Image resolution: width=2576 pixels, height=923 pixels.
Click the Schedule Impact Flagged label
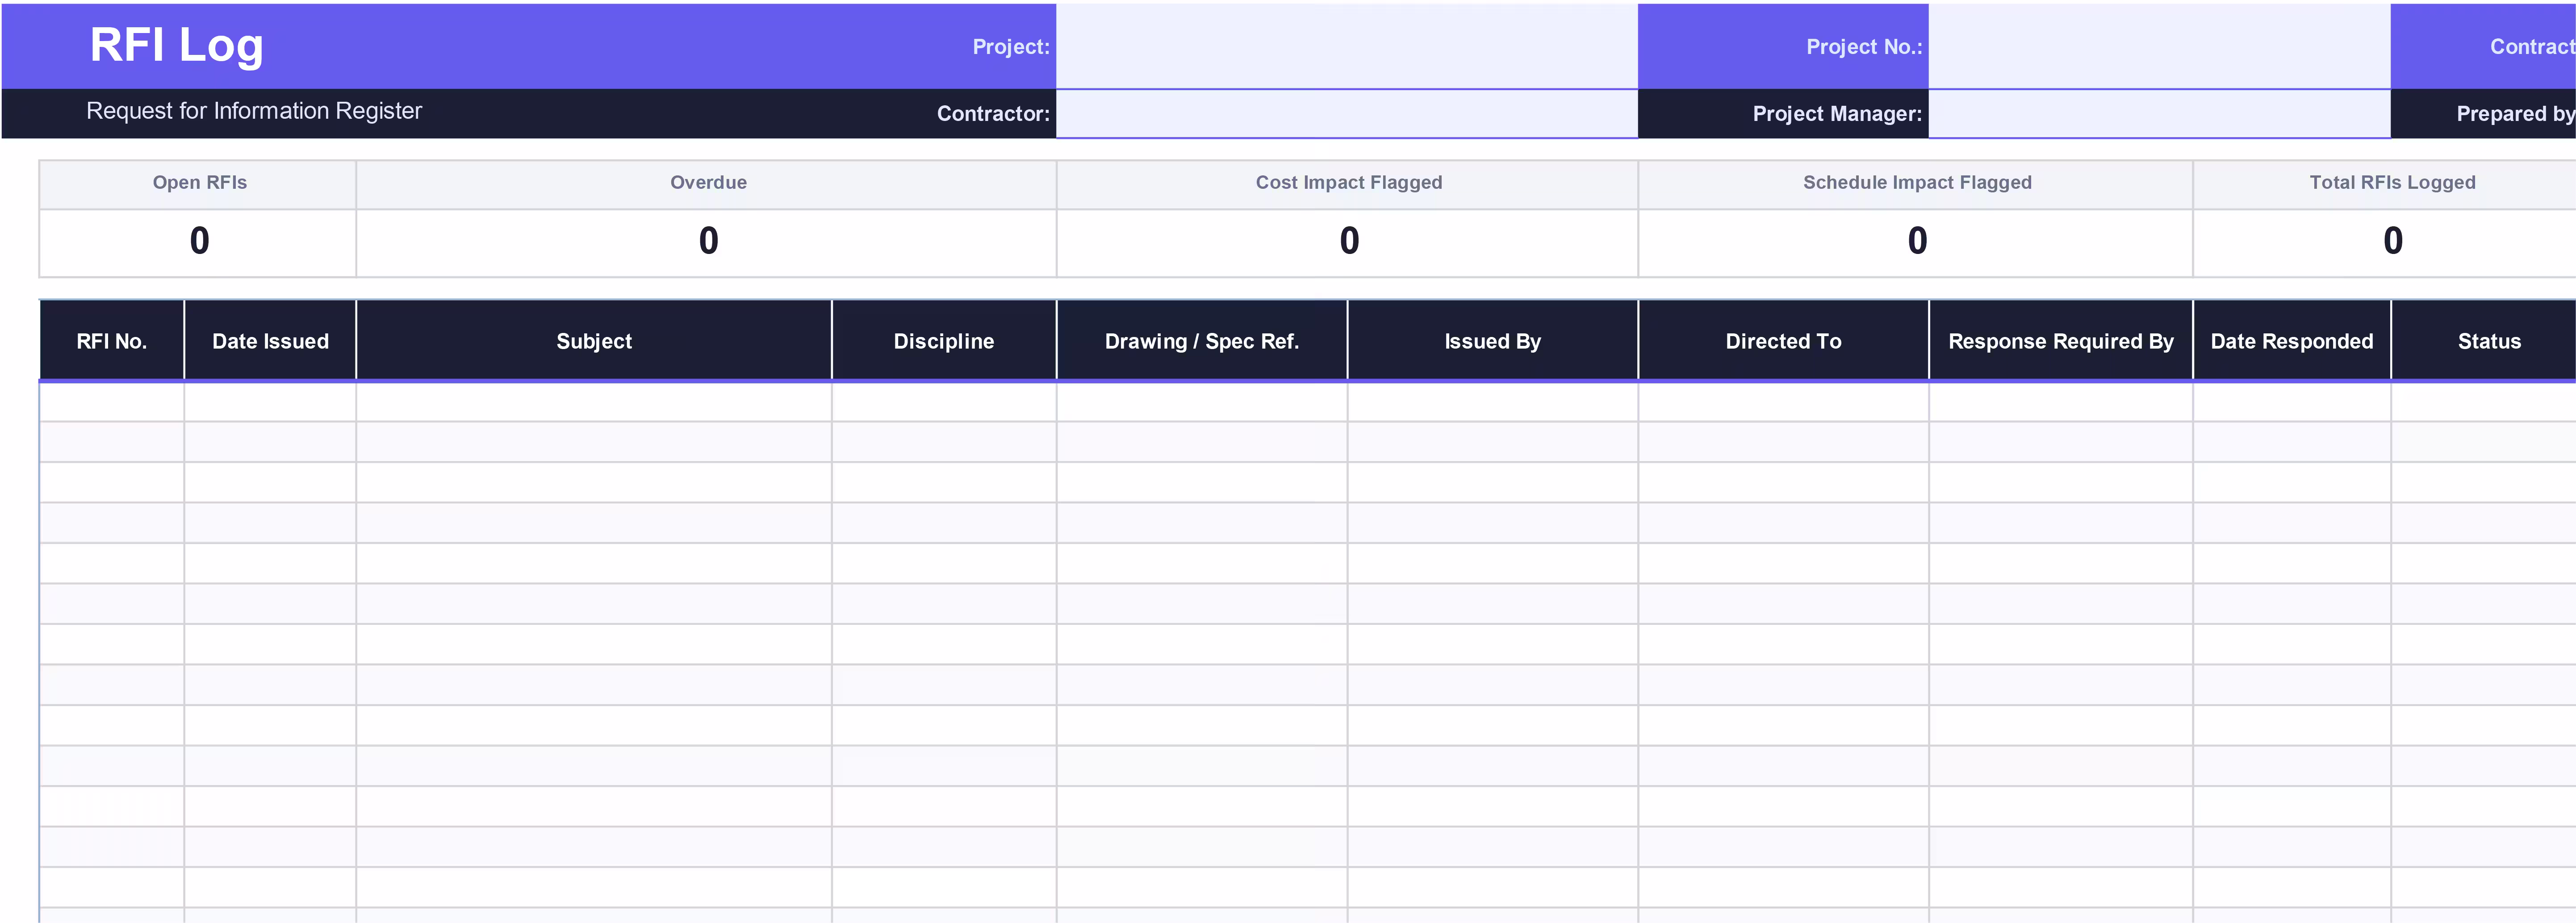(1917, 183)
